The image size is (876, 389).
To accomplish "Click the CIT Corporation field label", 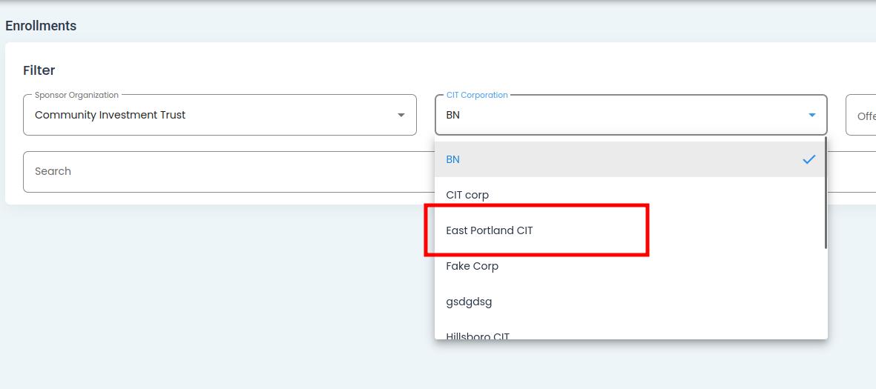I will click(x=477, y=95).
